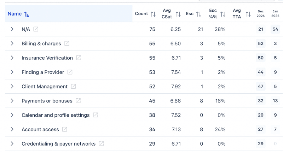Open Finding a Provider external link icon
The image size is (283, 152).
[x=70, y=72]
